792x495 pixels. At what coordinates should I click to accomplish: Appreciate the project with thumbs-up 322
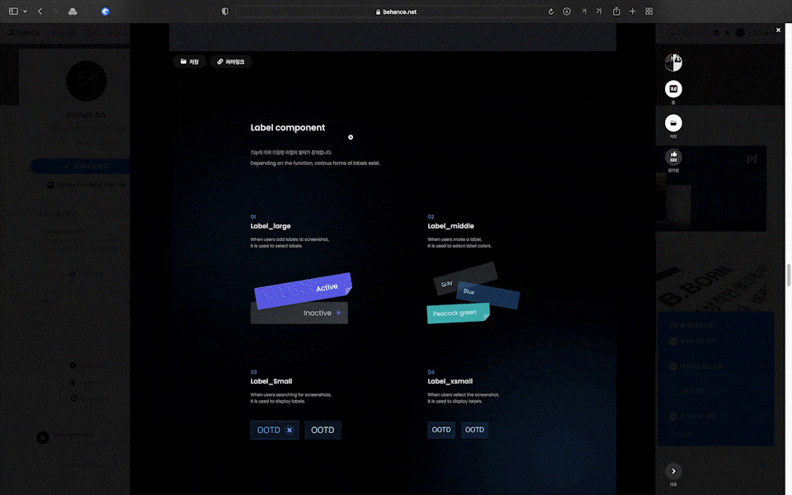[x=673, y=157]
